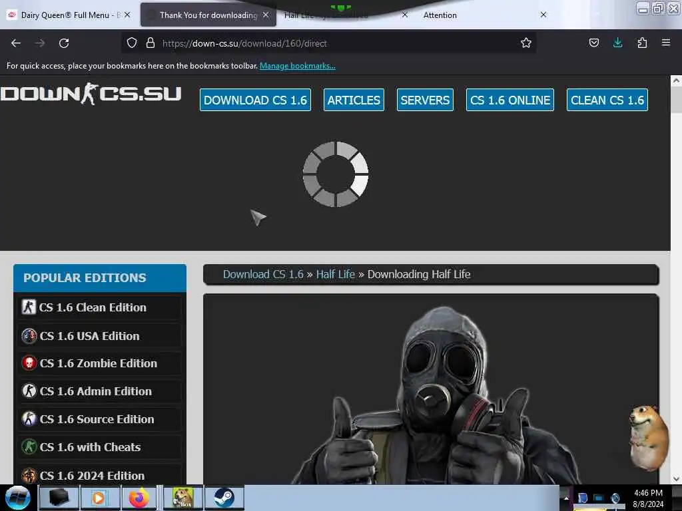
Task: Reload the page with the refresh icon
Action: 64,43
